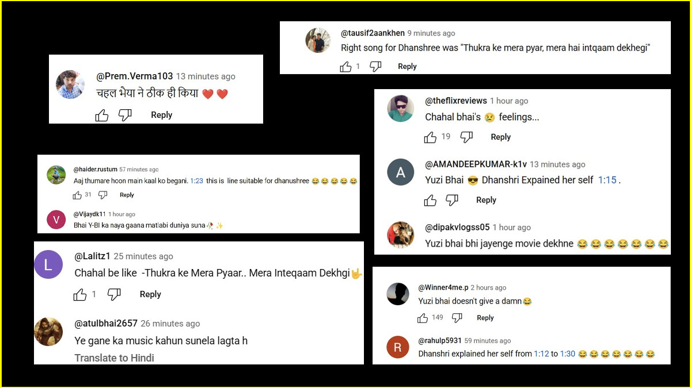Click Translate to Hindi under @atulbhai2657

pyautogui.click(x=114, y=358)
